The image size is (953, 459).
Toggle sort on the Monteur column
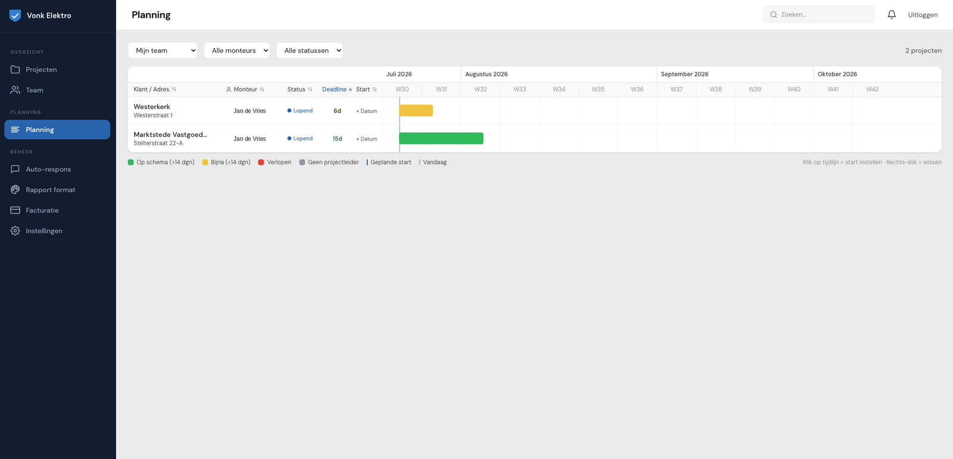point(245,89)
